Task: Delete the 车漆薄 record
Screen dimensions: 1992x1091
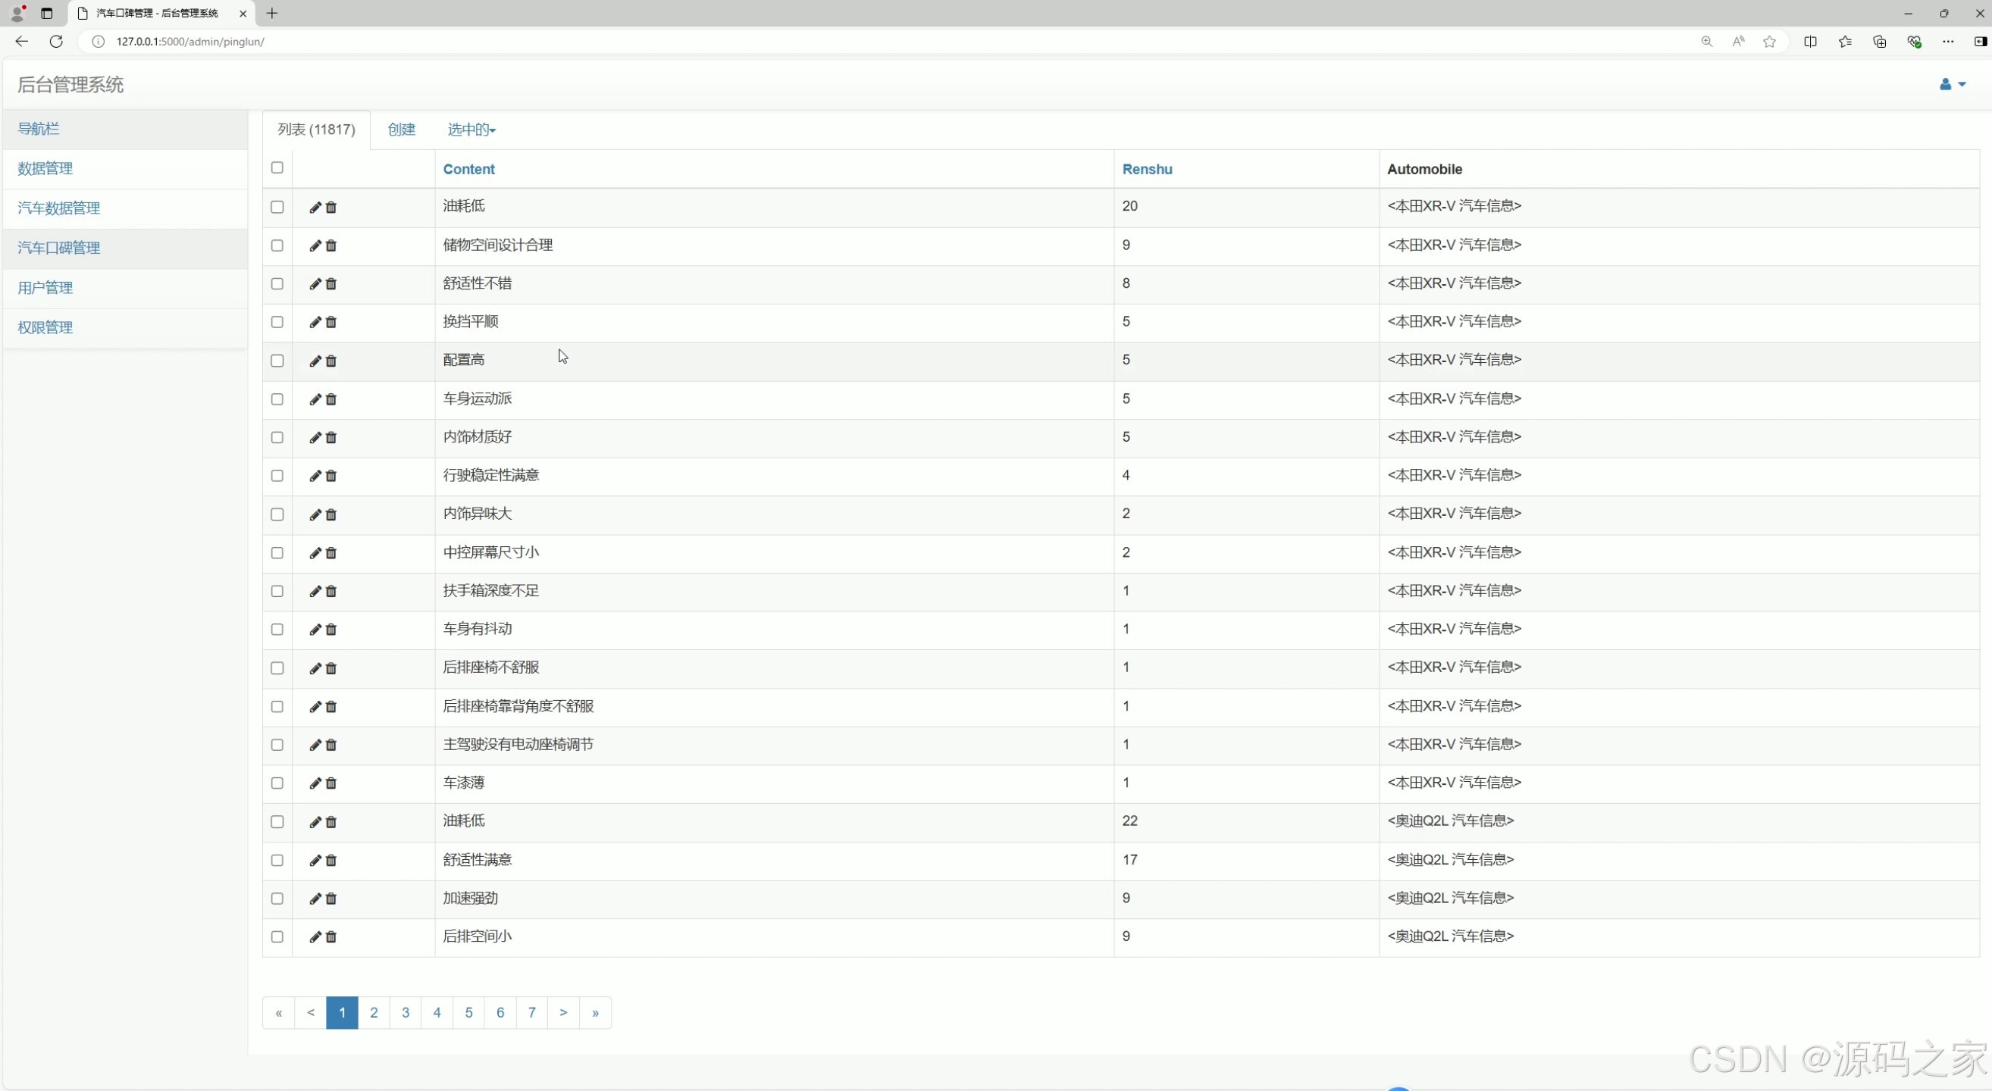Action: tap(331, 783)
